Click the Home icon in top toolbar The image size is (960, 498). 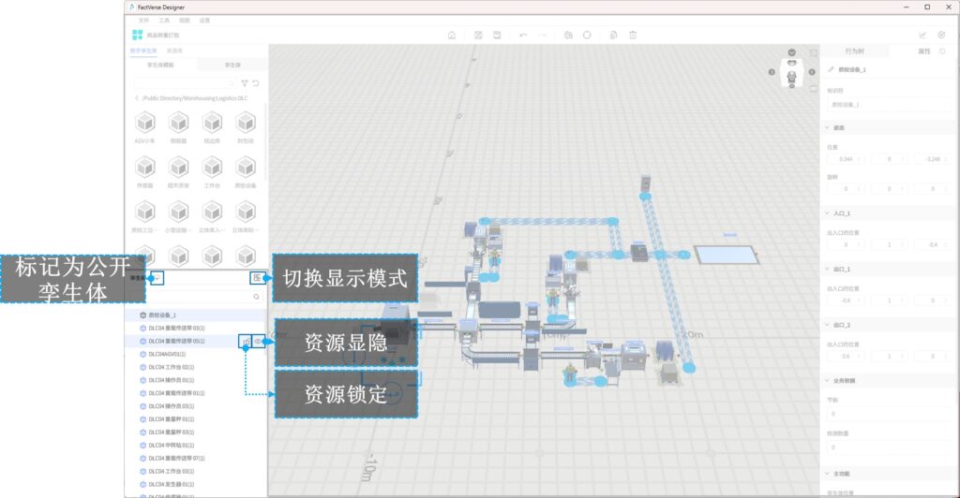[x=452, y=35]
